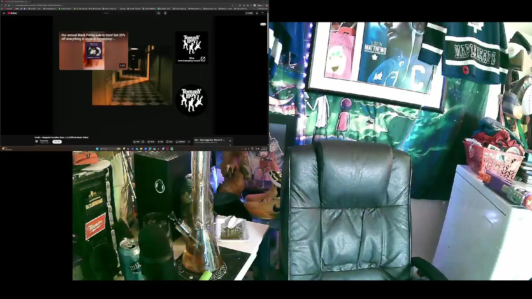Open the YouTube hamburger guide menu

point(4,13)
